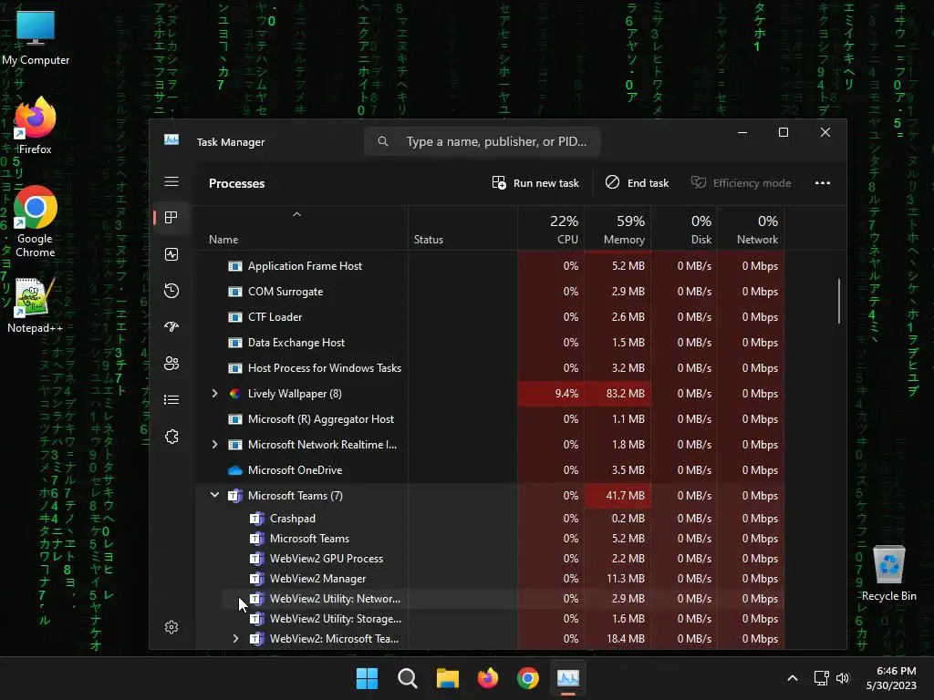Select the Notepad++ desktop icon

[36, 304]
